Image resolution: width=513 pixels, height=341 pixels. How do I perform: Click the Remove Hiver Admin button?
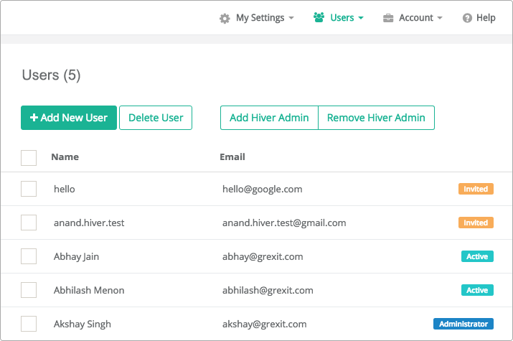click(x=376, y=118)
